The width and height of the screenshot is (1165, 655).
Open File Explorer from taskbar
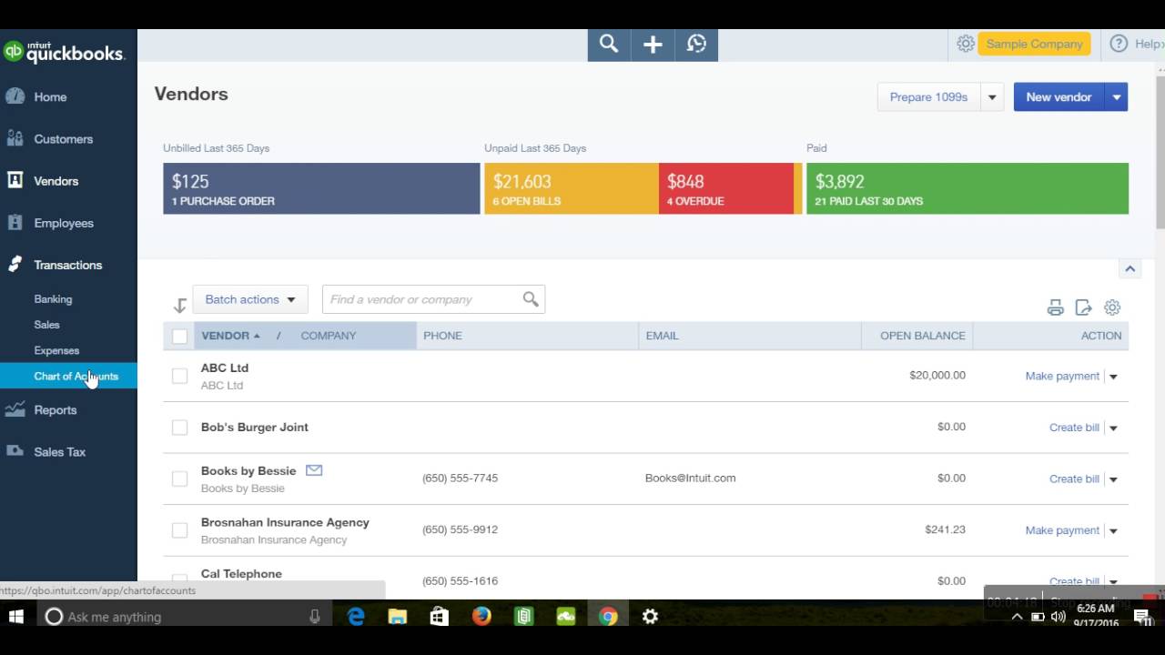point(398,617)
